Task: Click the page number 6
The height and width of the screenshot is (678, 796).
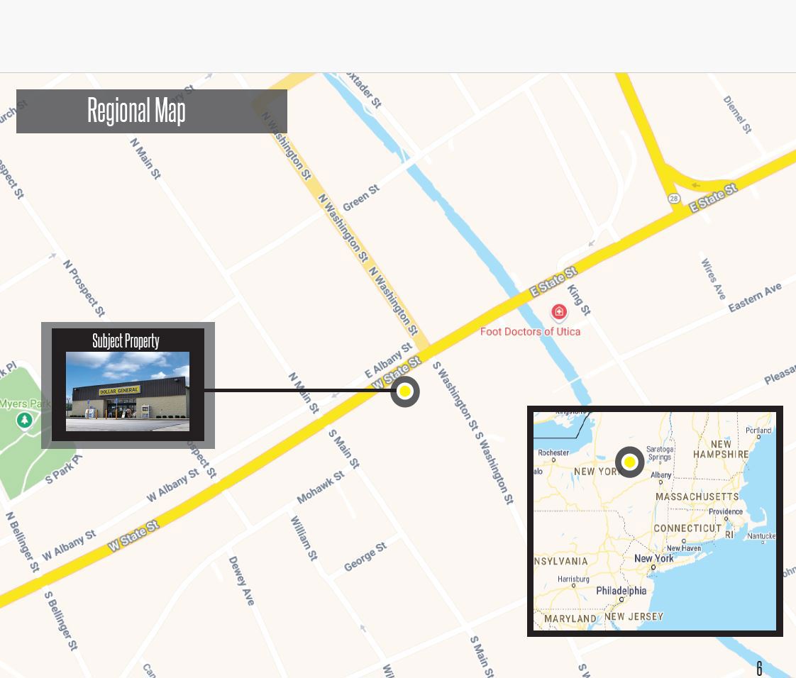Action: pos(759,668)
